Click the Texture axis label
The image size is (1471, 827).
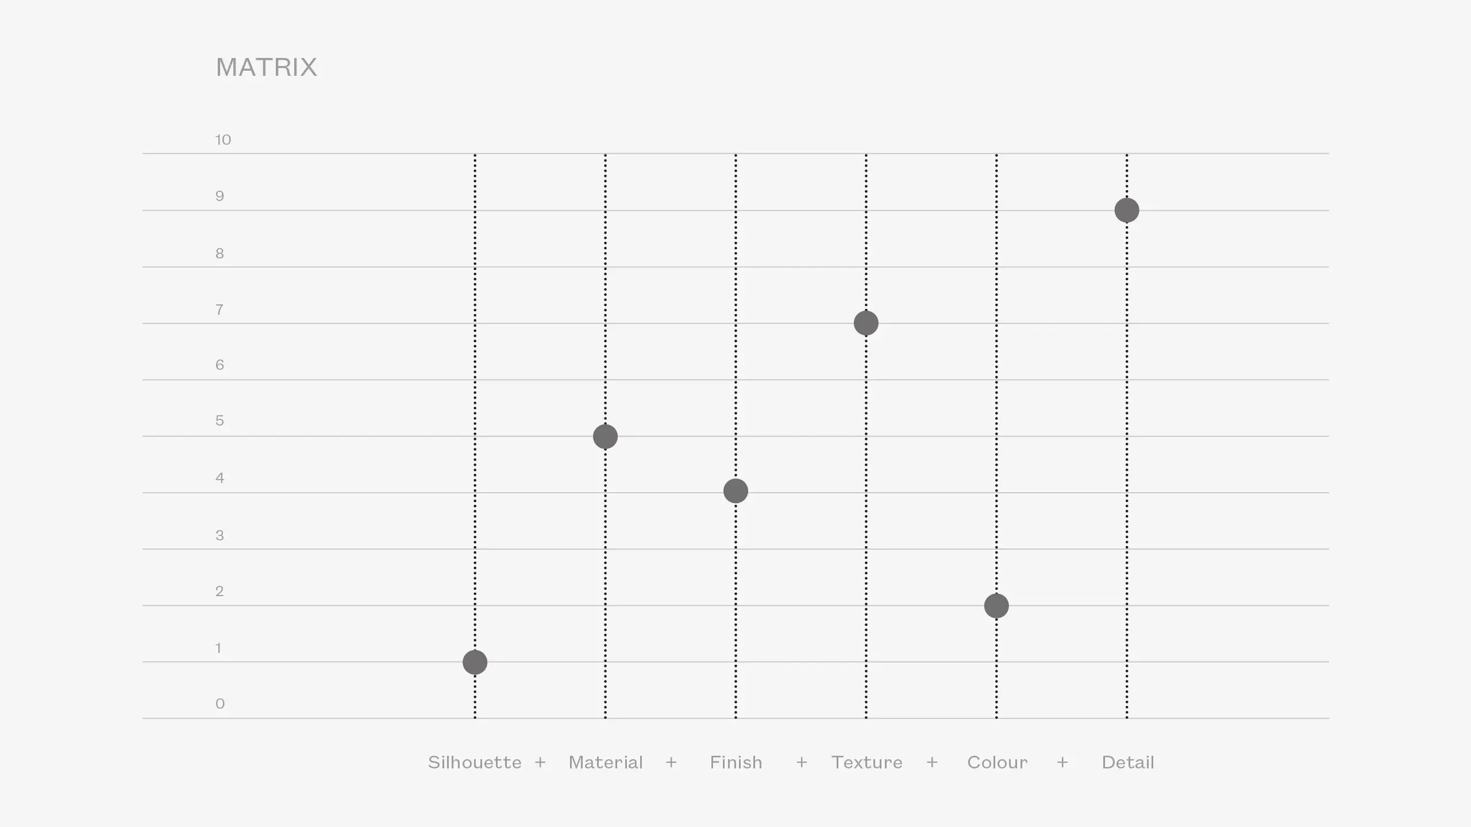(x=867, y=762)
